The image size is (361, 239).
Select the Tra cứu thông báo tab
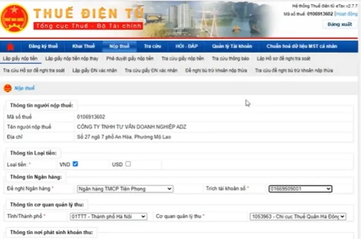(231, 58)
